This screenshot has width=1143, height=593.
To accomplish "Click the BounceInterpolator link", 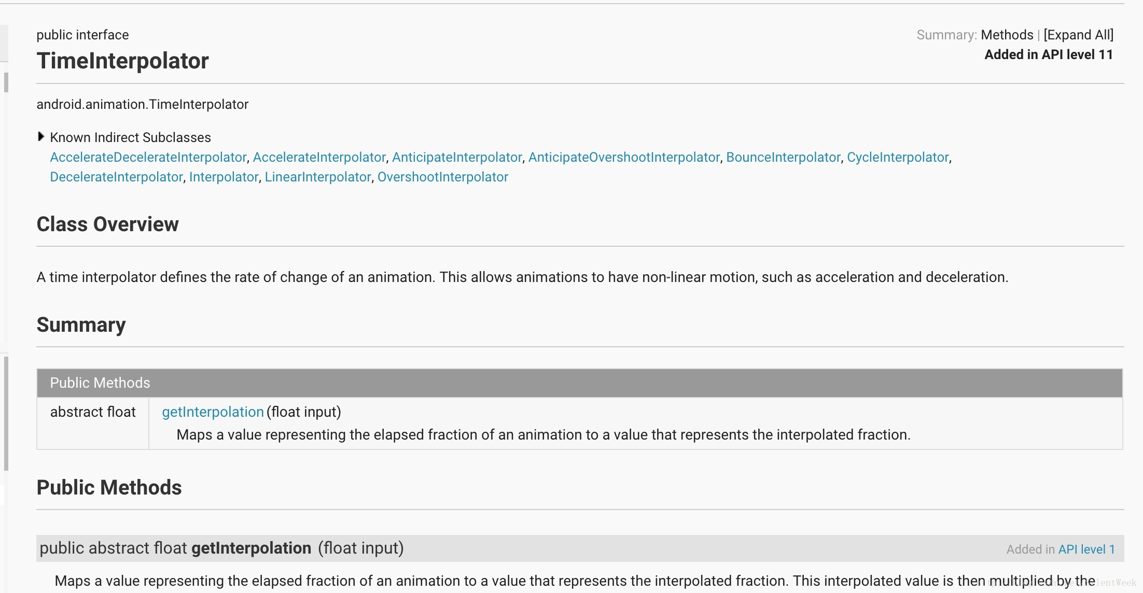I will [783, 157].
